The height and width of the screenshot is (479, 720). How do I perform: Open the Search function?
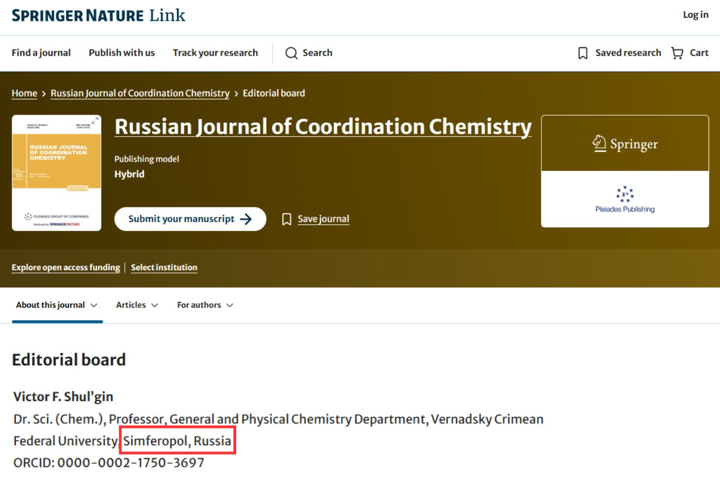[x=309, y=53]
